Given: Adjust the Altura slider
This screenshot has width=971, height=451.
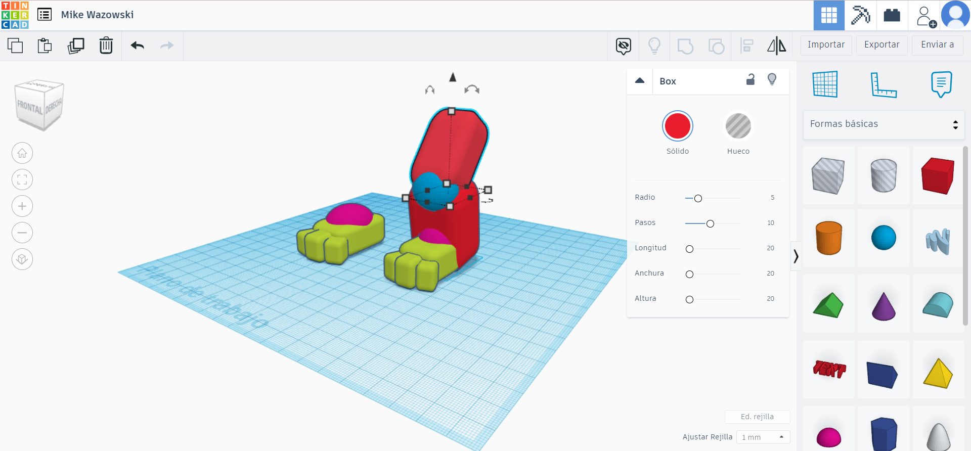Looking at the screenshot, I should point(689,299).
